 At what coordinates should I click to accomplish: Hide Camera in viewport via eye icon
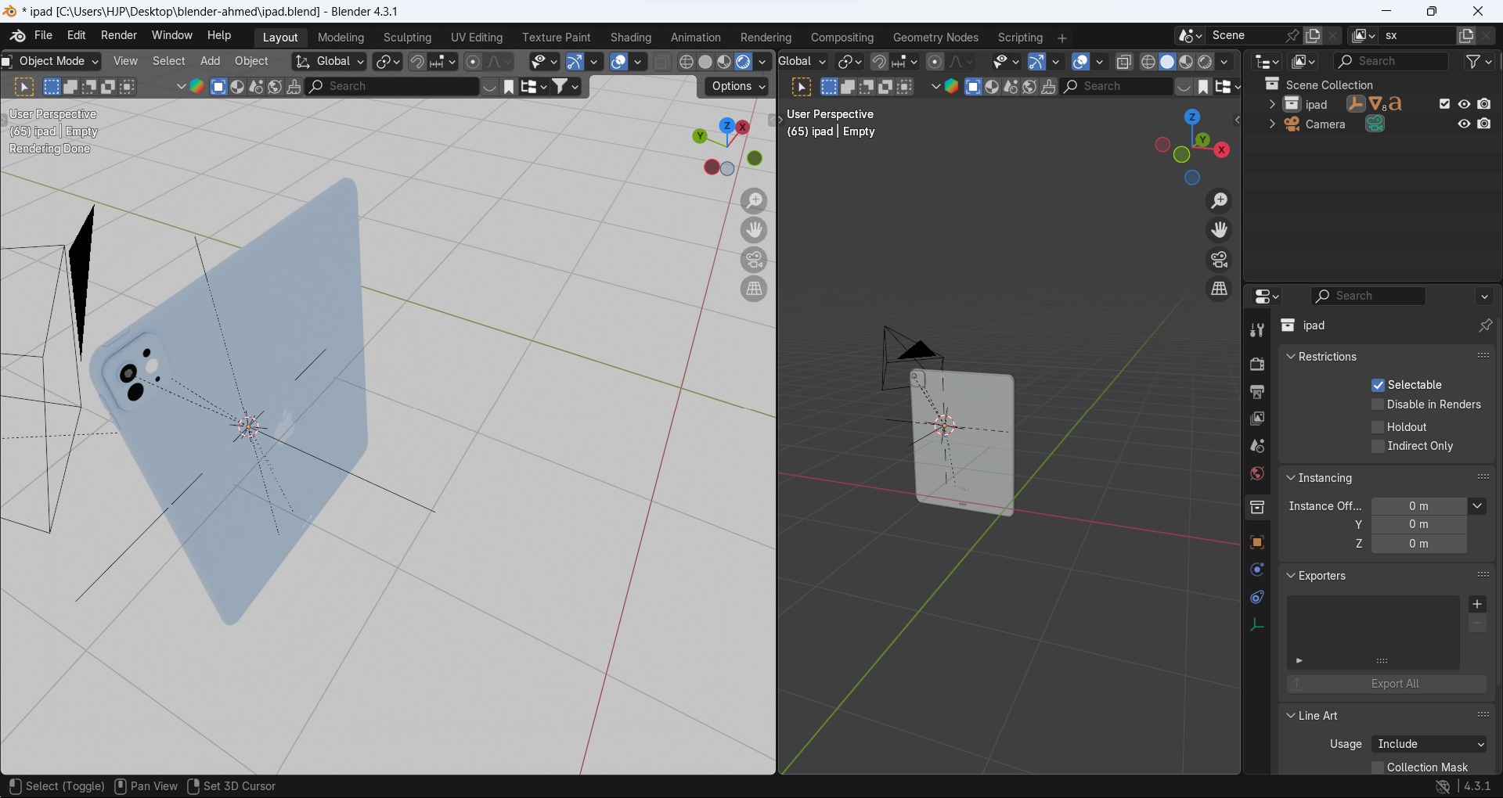(1465, 124)
